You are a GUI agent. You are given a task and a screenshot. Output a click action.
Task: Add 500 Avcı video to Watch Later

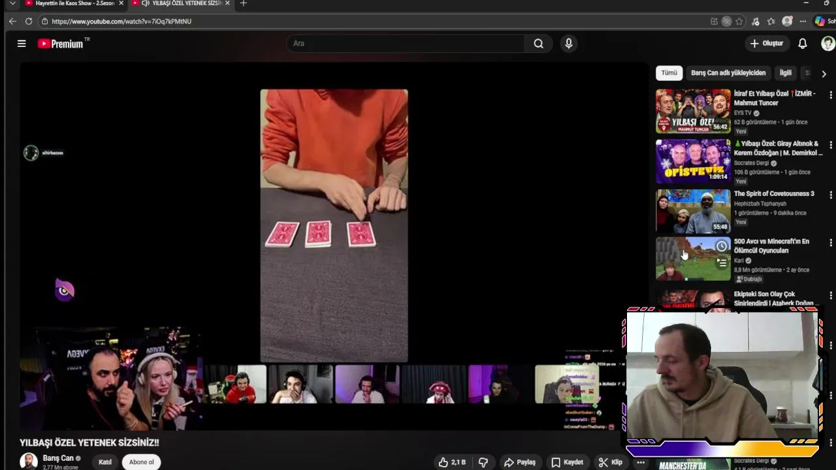722,246
